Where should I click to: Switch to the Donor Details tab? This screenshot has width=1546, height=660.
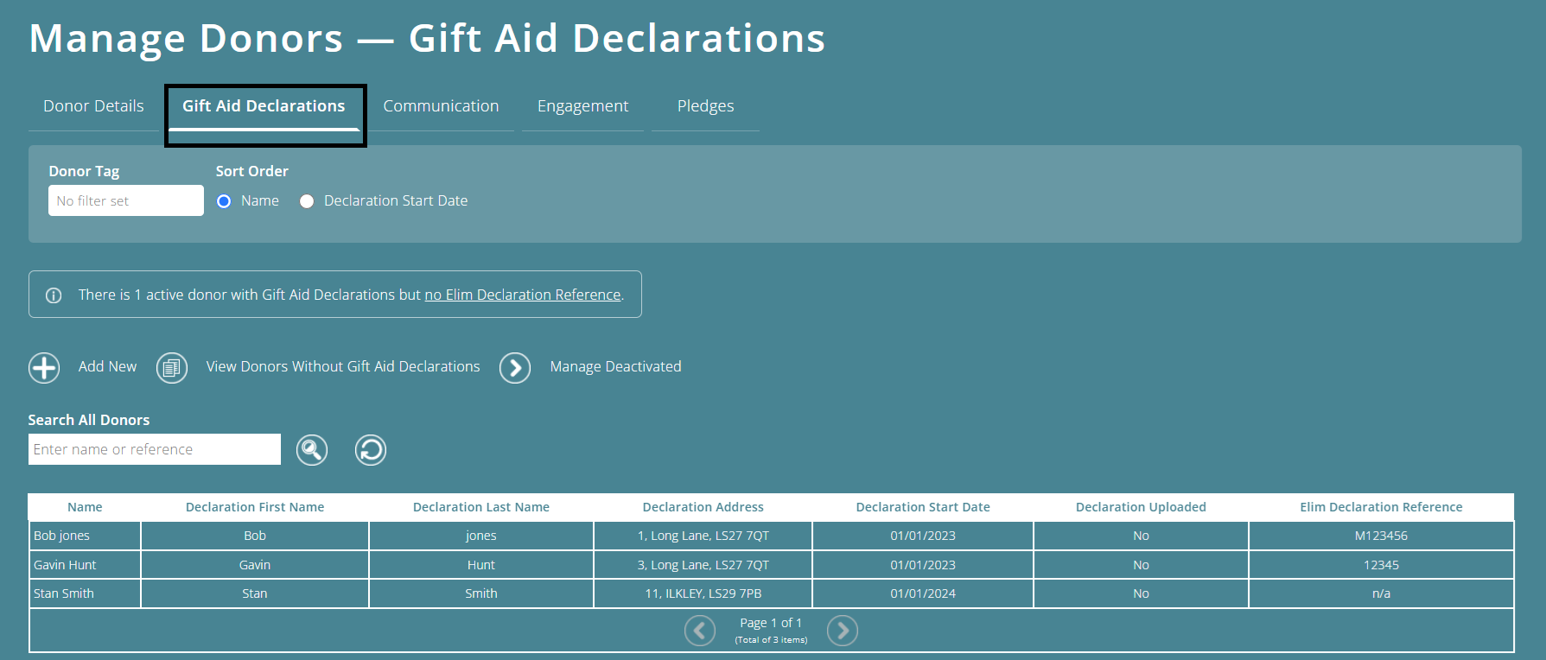coord(93,106)
